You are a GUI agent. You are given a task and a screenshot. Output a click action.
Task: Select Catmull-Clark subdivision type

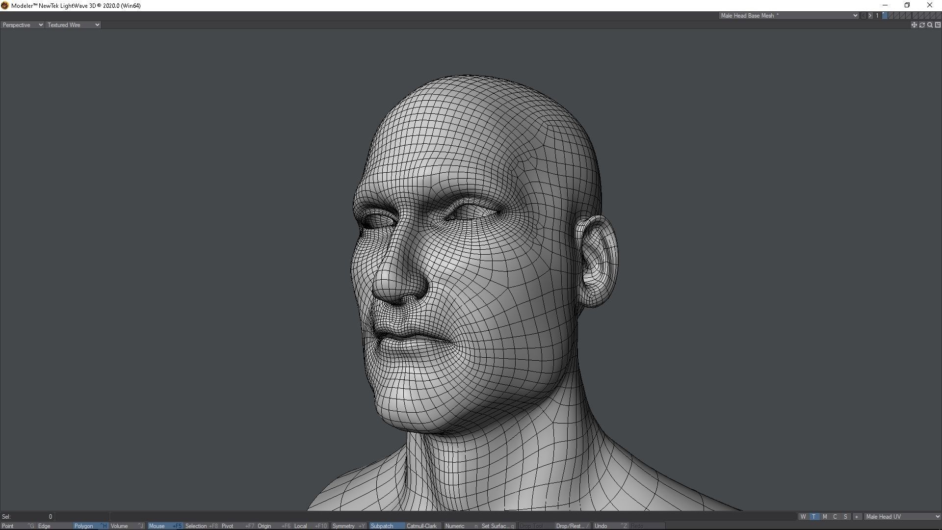tap(423, 526)
